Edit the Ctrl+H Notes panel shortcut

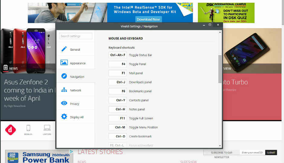(118, 109)
